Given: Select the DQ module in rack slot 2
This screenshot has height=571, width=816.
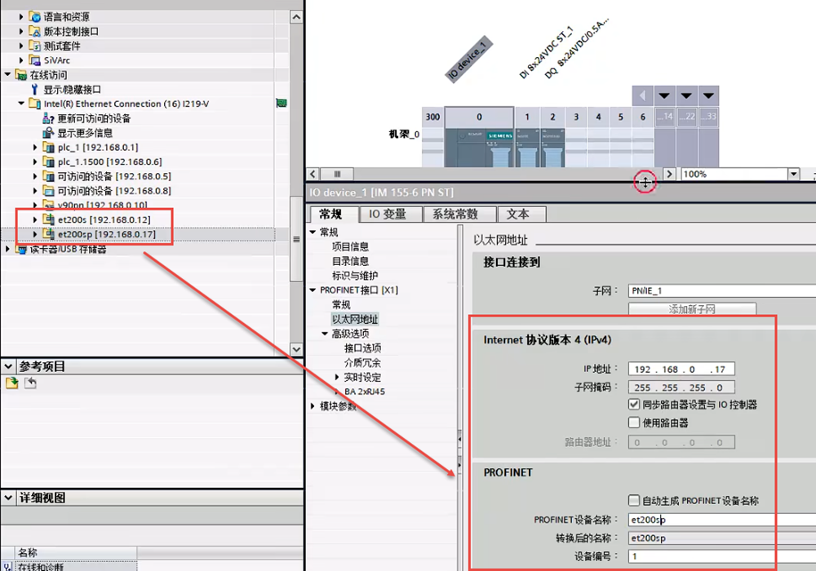Looking at the screenshot, I should 552,147.
